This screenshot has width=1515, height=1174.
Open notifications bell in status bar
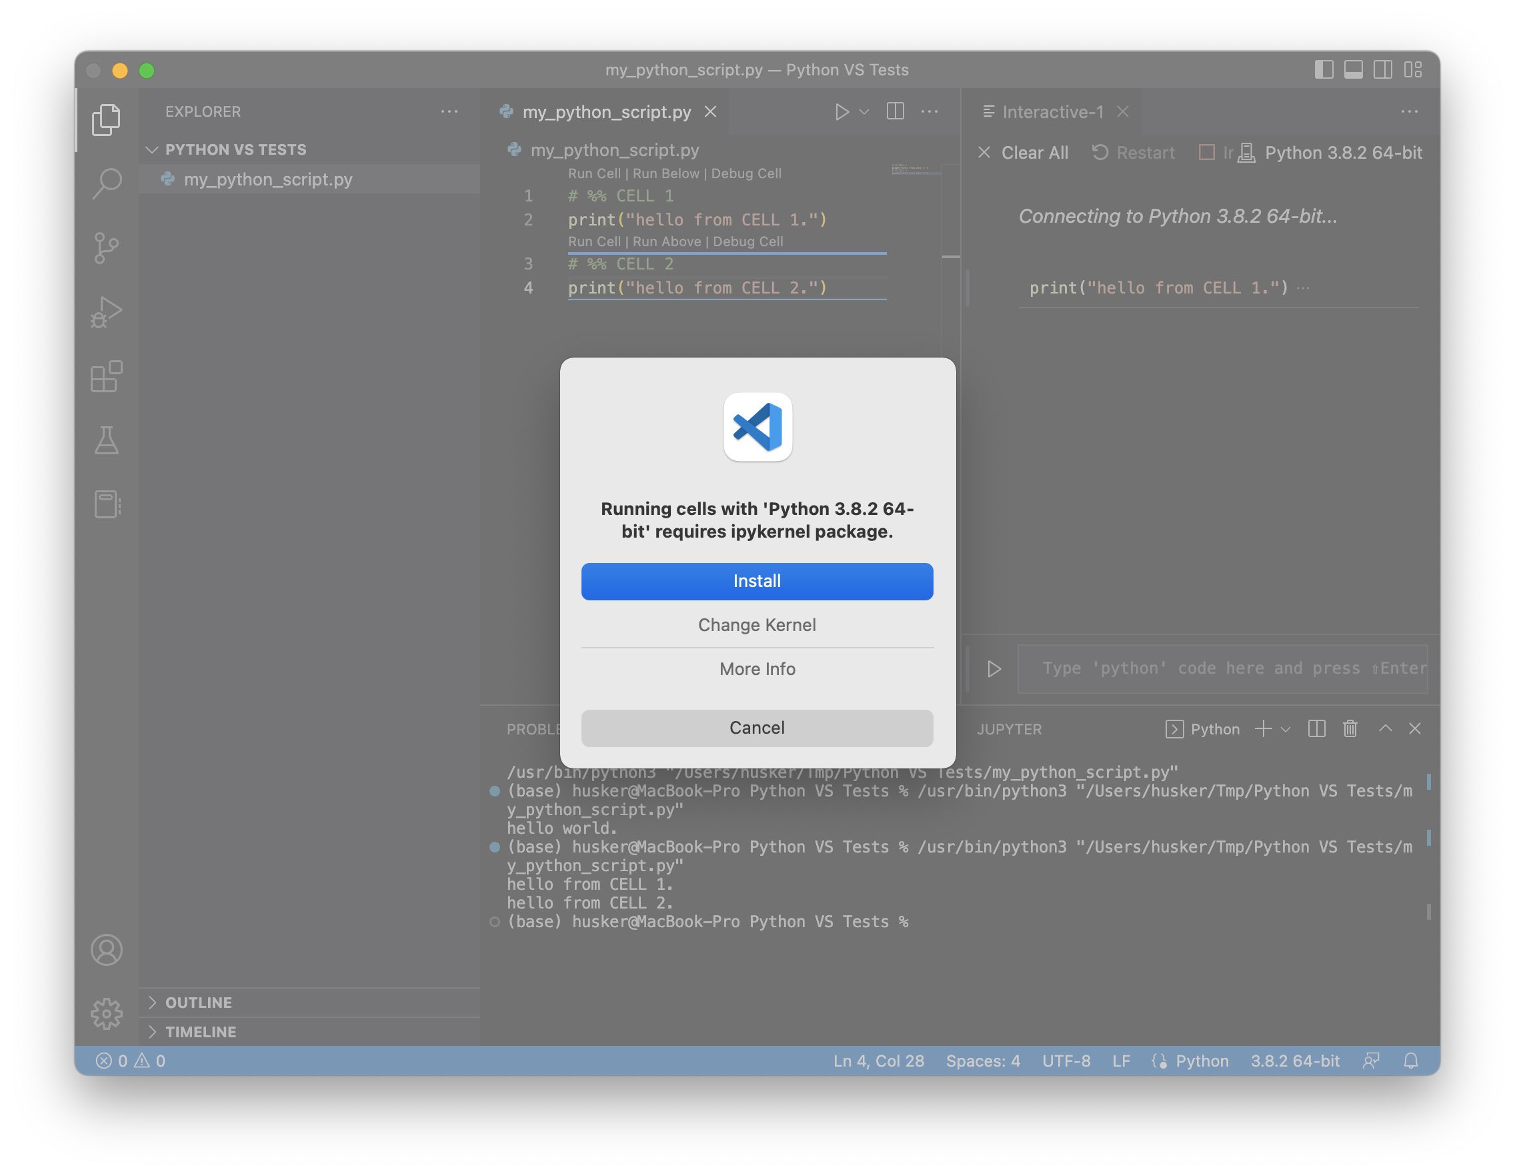pos(1410,1061)
